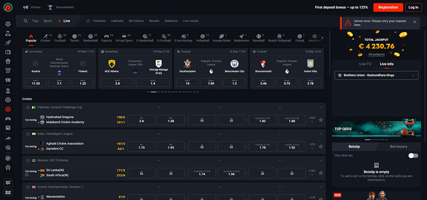Screen dimensions: 427x200
Task: Collapse the Karachi Challenge Cup section
Action: 321,108
